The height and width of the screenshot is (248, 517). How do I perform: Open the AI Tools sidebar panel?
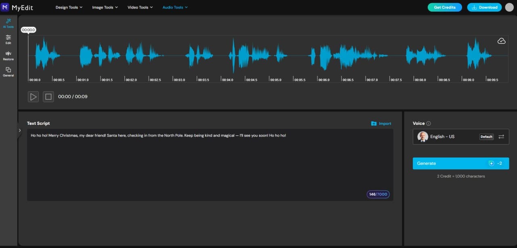click(x=8, y=23)
